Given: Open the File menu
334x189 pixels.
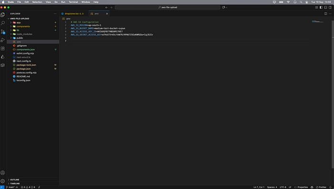Looking at the screenshot, I should pyautogui.click(x=19, y=2).
